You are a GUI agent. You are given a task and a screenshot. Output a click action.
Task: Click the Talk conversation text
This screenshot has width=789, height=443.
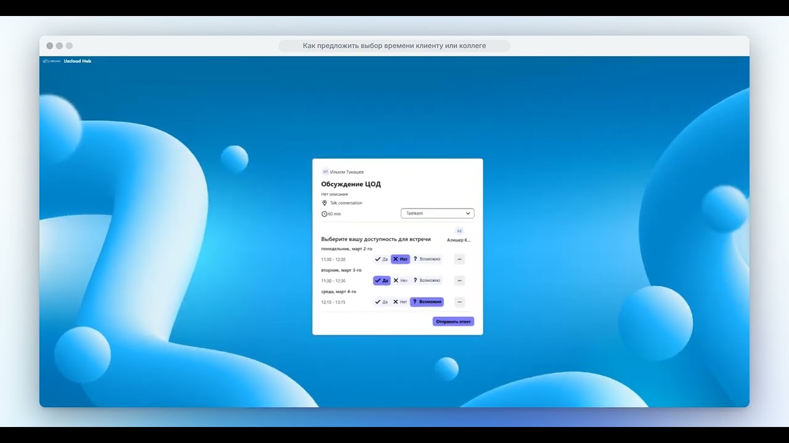(x=346, y=203)
